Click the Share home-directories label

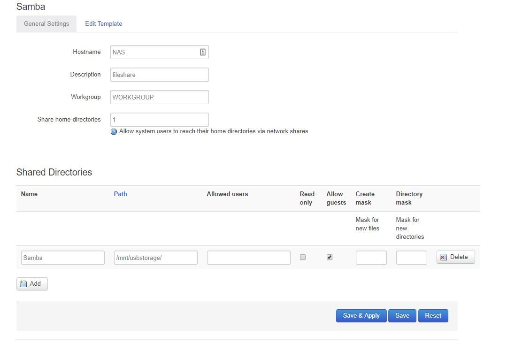69,119
